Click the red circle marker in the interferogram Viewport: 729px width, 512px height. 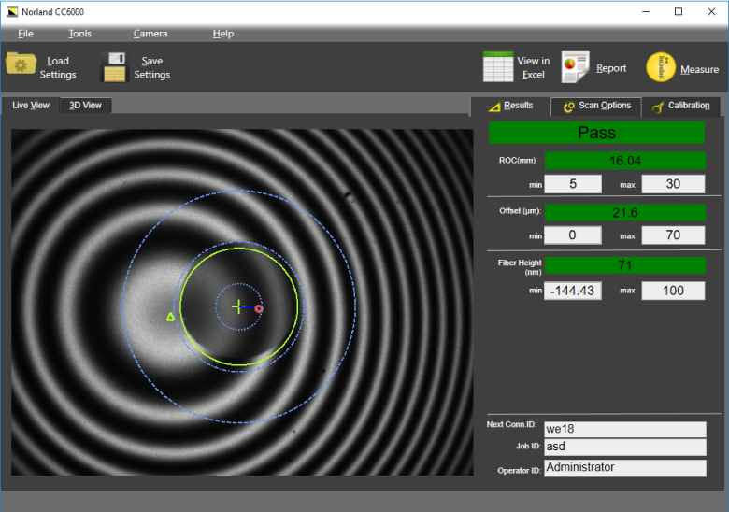click(x=259, y=308)
